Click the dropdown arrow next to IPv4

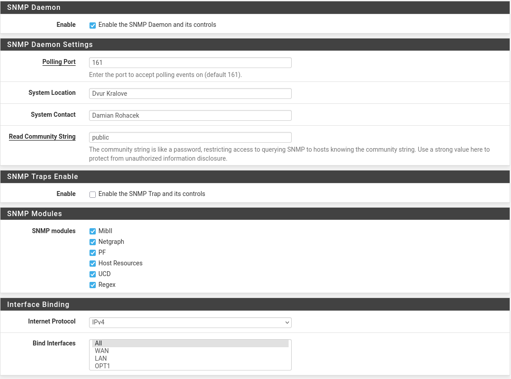[x=287, y=323]
